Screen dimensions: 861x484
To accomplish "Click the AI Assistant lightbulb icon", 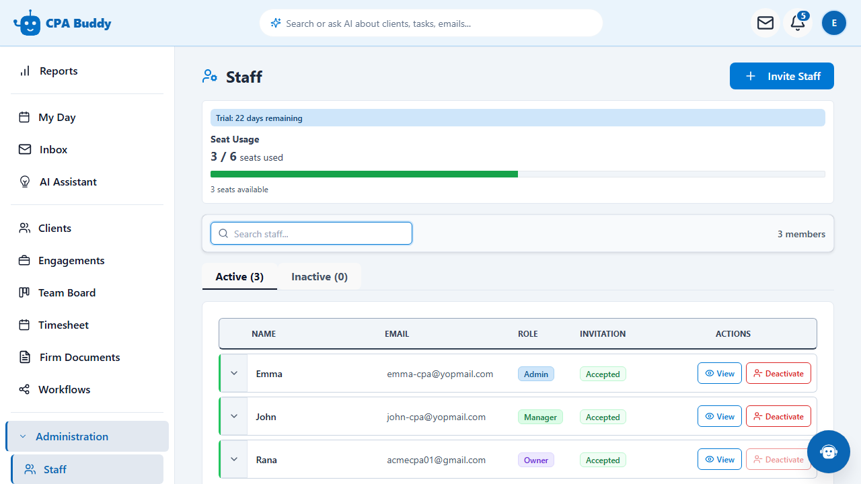I will (25, 182).
